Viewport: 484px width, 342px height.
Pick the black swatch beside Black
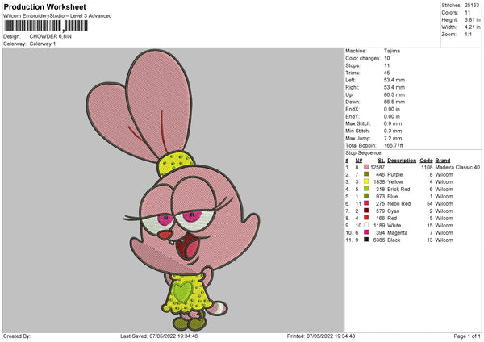366,240
